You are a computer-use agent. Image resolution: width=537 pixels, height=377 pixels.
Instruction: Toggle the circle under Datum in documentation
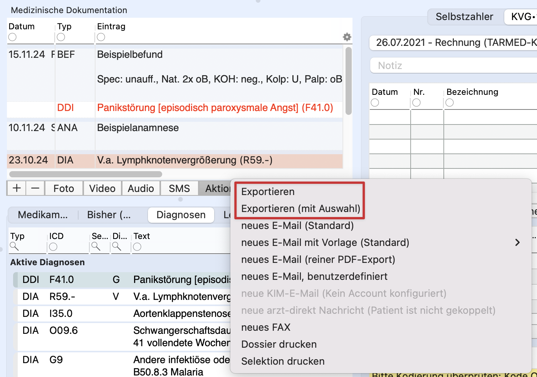pos(12,37)
